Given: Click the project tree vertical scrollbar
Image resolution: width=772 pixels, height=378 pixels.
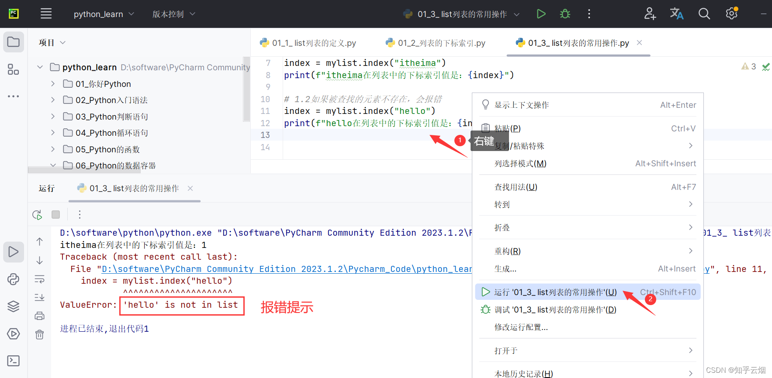Looking at the screenshot, I should [246, 89].
